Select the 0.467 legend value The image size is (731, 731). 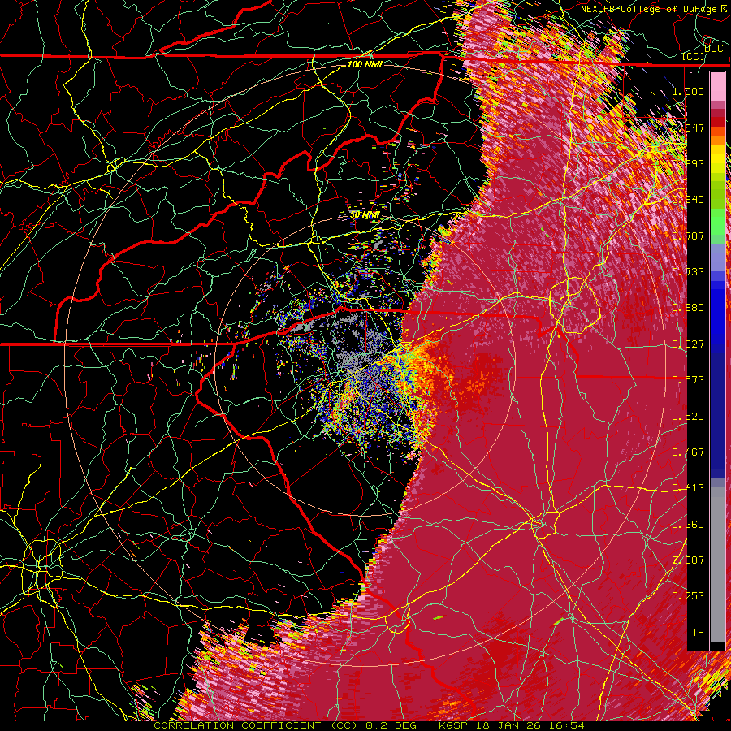tap(688, 452)
